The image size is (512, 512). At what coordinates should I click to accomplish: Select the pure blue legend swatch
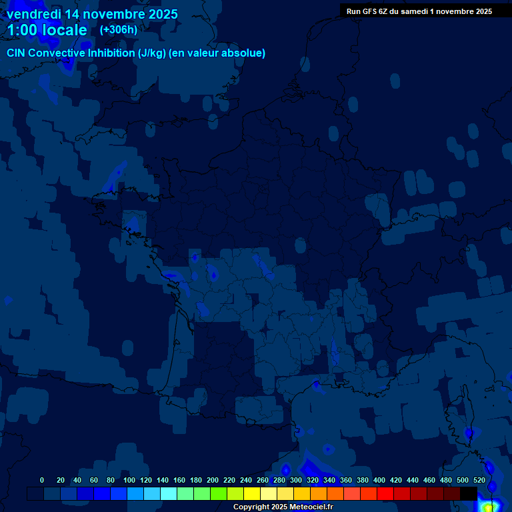(102, 494)
